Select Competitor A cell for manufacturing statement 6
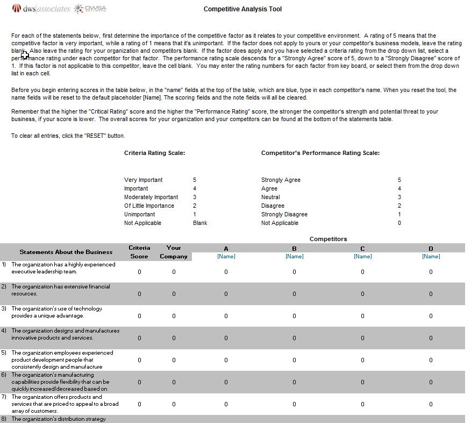This screenshot has width=471, height=423. coord(226,382)
